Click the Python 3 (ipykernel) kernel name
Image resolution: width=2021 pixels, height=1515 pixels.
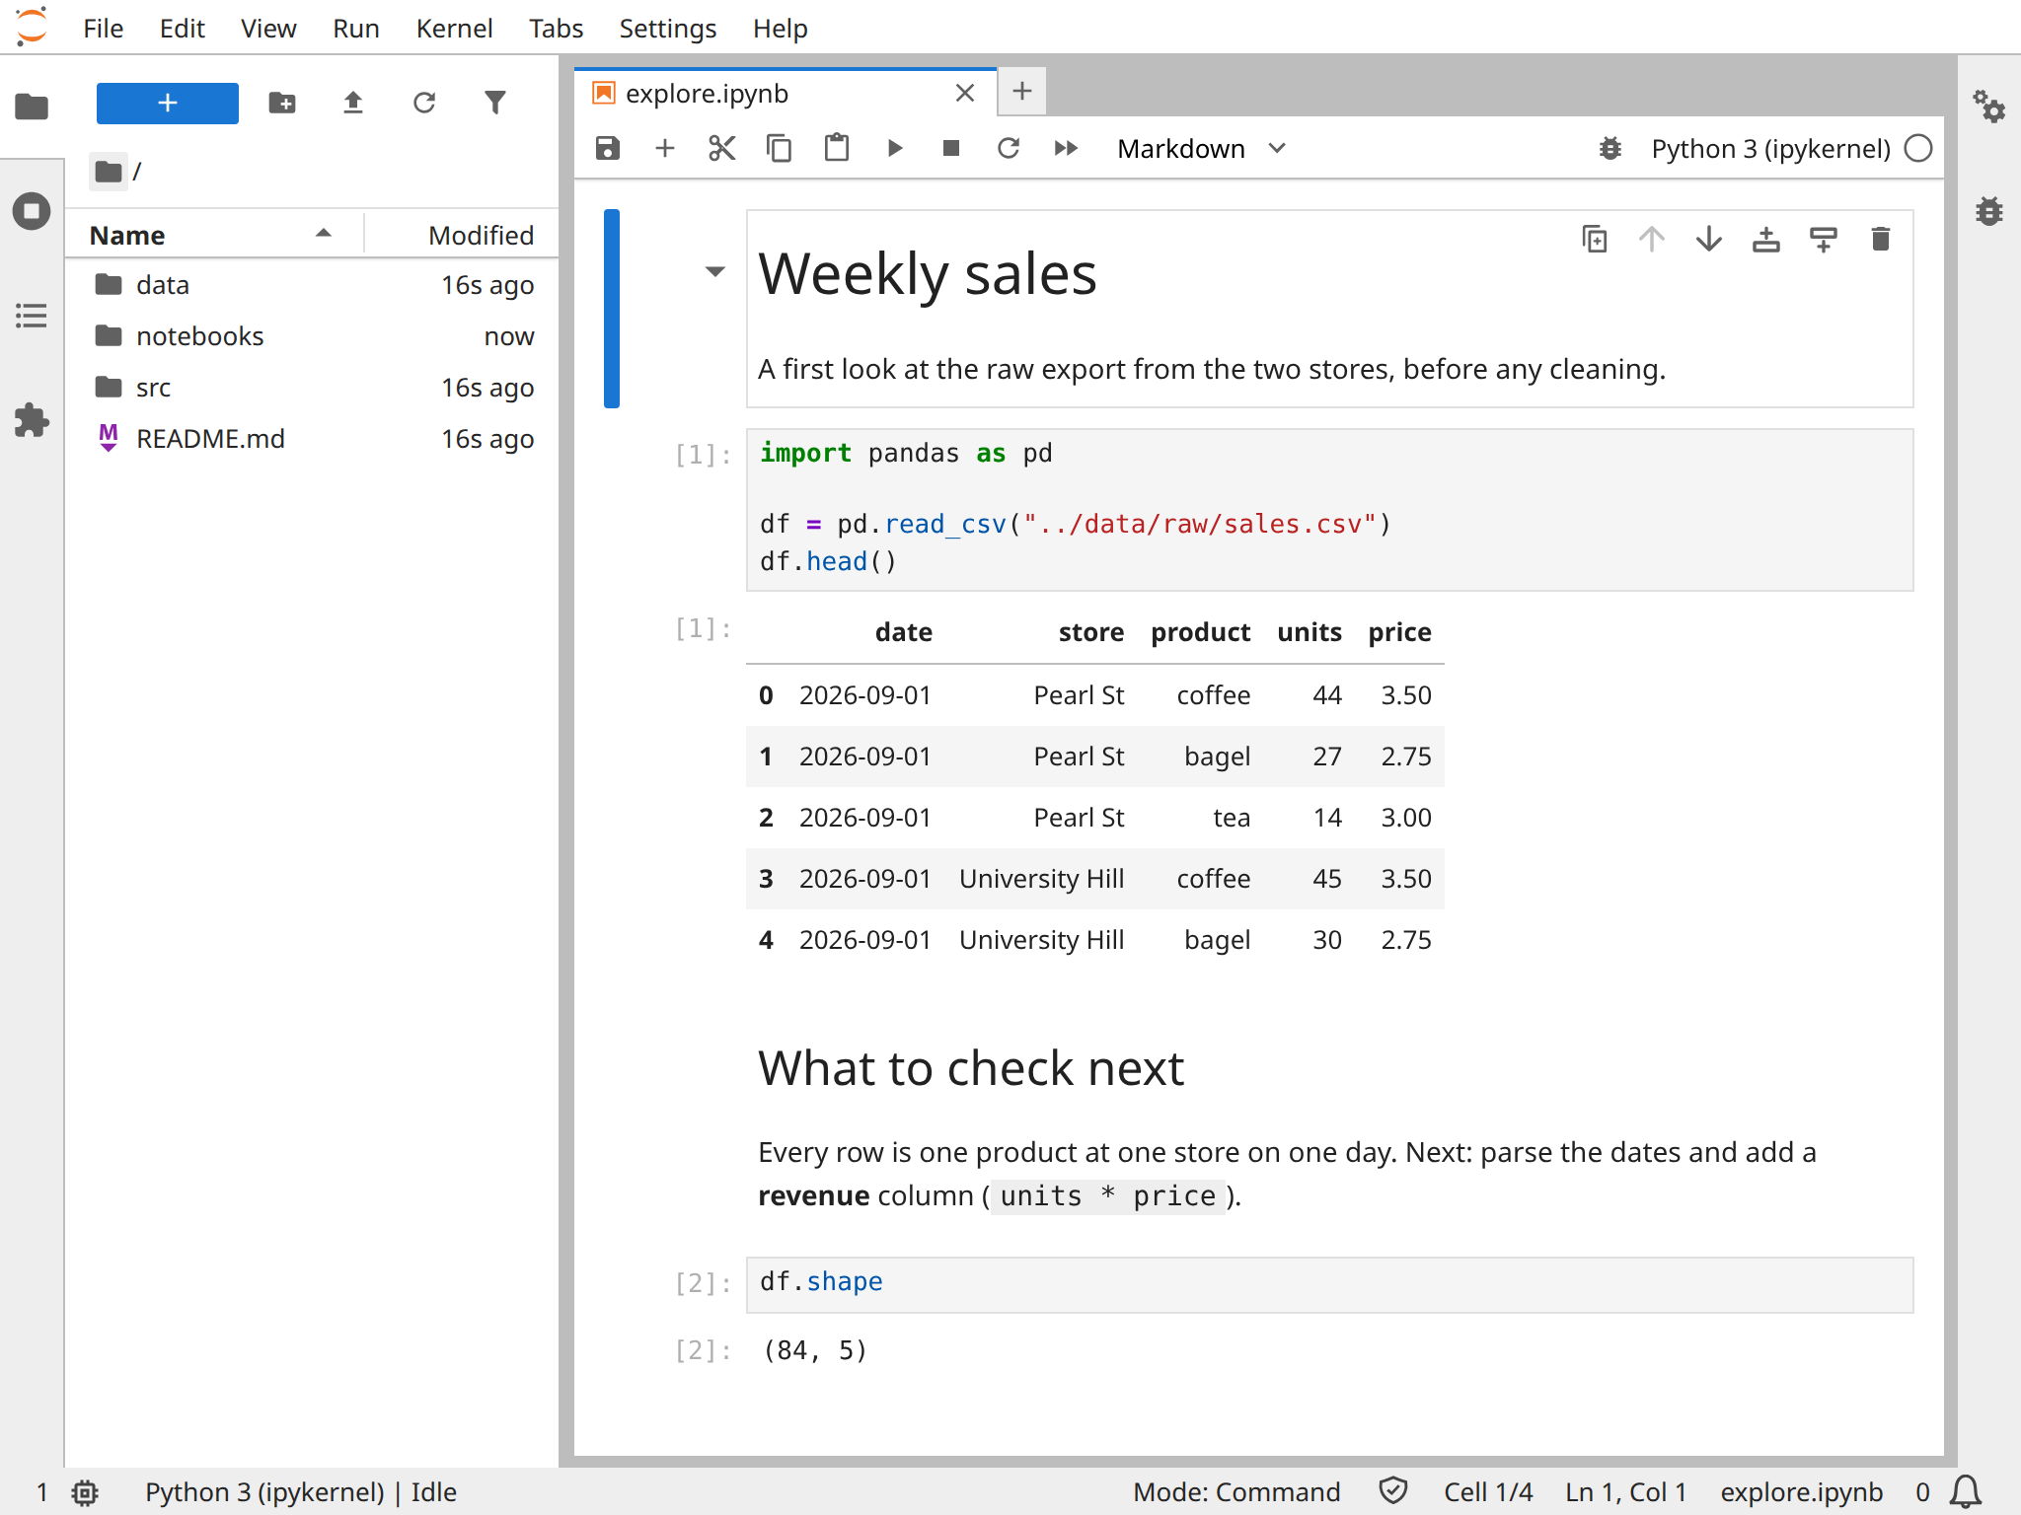tap(1770, 149)
